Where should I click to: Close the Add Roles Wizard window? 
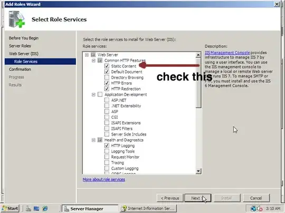[277, 4]
